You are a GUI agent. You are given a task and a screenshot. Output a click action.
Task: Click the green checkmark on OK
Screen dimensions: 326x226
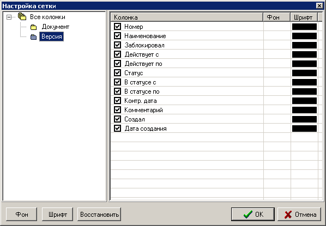(248, 214)
